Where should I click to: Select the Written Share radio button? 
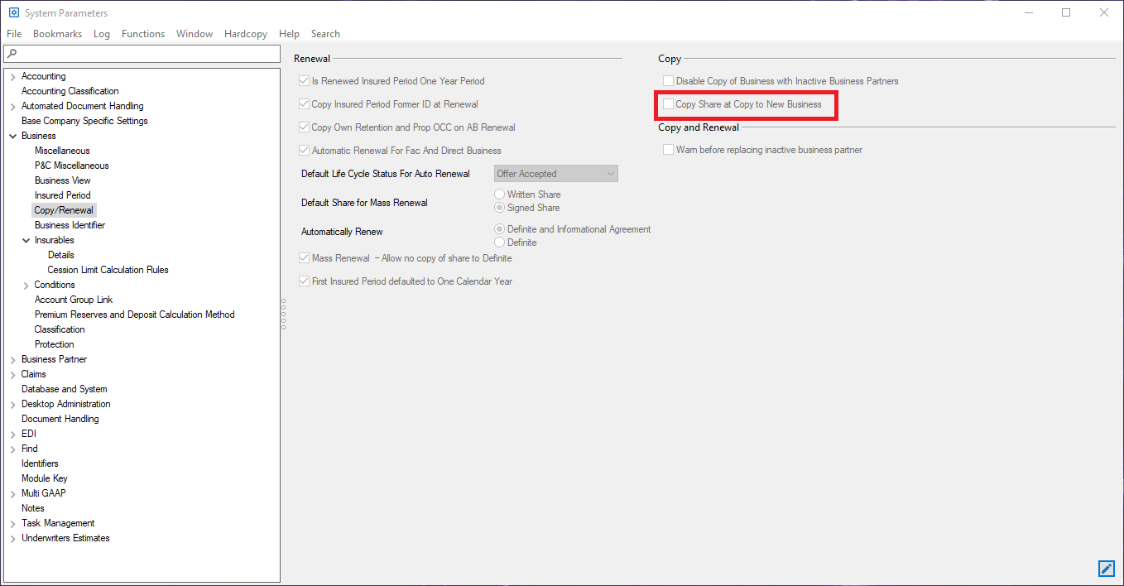[500, 195]
